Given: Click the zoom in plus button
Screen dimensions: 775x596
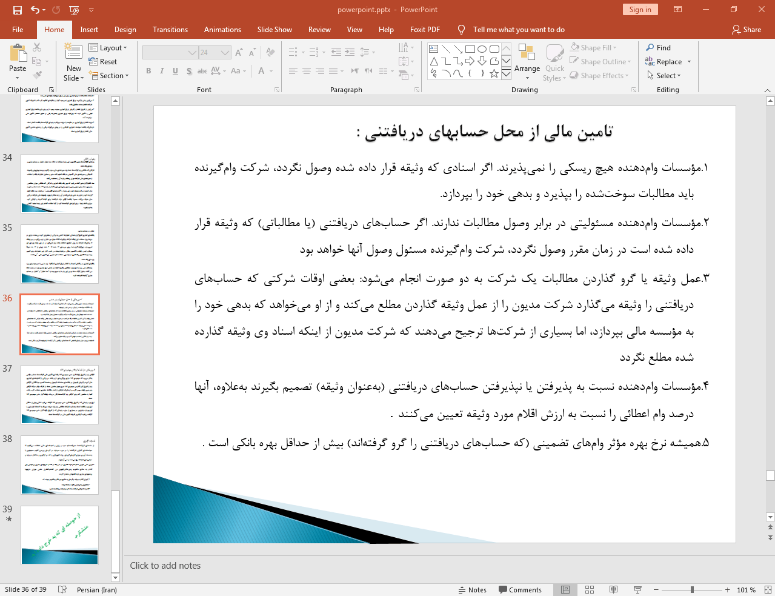Looking at the screenshot, I should pos(727,589).
